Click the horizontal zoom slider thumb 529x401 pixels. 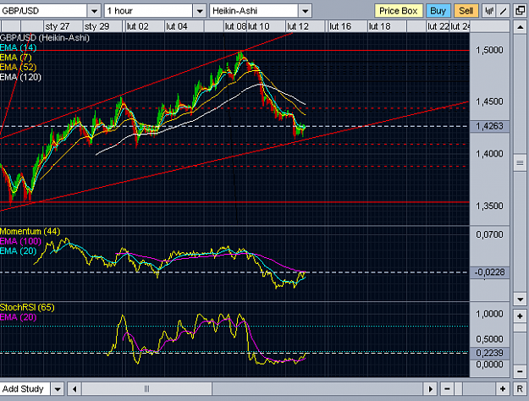(459, 389)
